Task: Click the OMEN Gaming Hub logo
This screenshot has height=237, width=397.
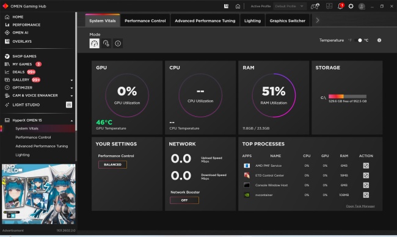Action: [5, 6]
